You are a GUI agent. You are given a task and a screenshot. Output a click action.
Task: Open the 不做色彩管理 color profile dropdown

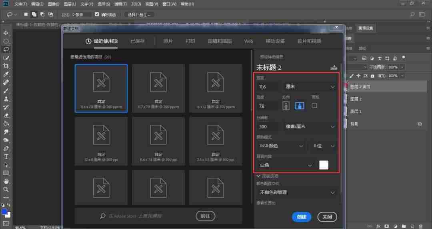(297, 192)
